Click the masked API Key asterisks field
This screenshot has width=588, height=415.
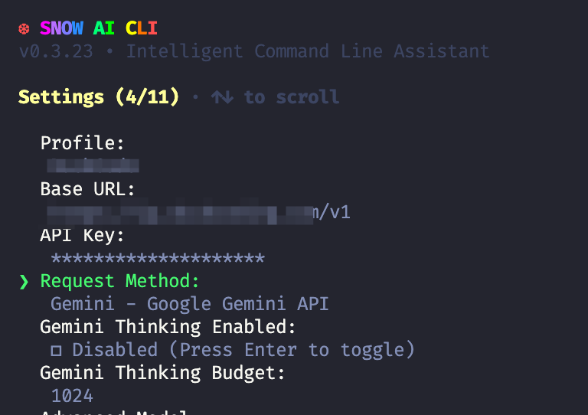(x=158, y=258)
